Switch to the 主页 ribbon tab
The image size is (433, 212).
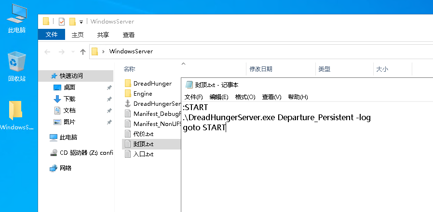(78, 35)
